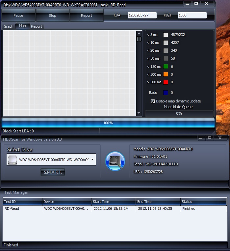Screen dimensions: 230x251
Task: Maximize the Disk WDC task window
Action: coord(196,4)
